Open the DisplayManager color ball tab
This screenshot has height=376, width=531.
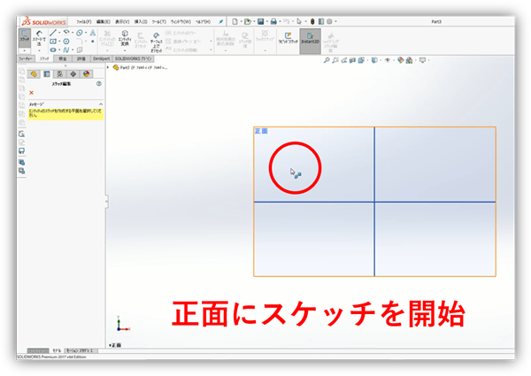tap(87, 74)
